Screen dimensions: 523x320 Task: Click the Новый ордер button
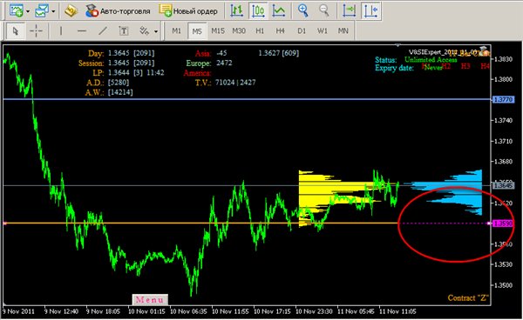click(x=189, y=11)
